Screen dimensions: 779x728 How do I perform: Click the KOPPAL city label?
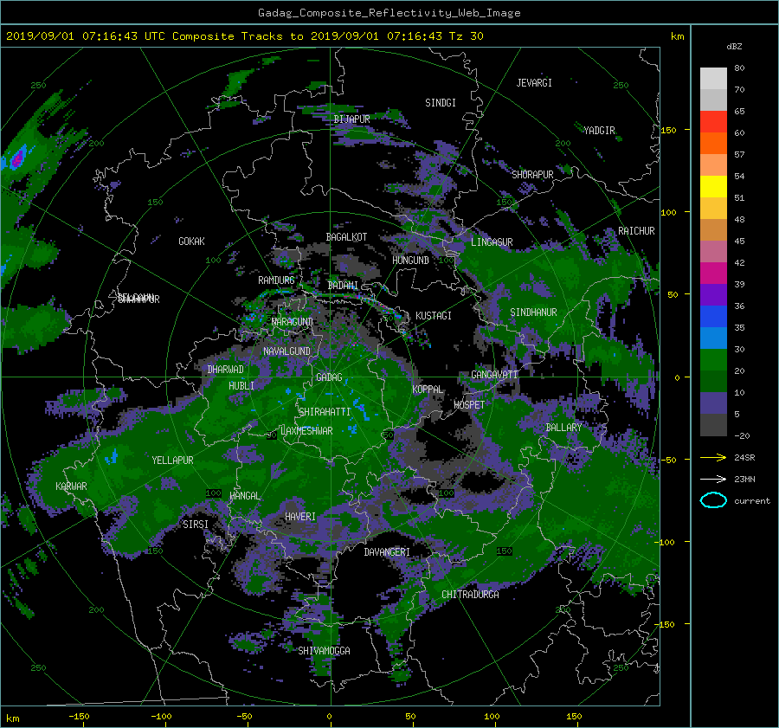coord(428,389)
